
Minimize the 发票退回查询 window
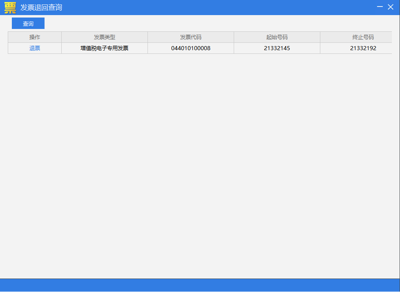coord(380,7)
